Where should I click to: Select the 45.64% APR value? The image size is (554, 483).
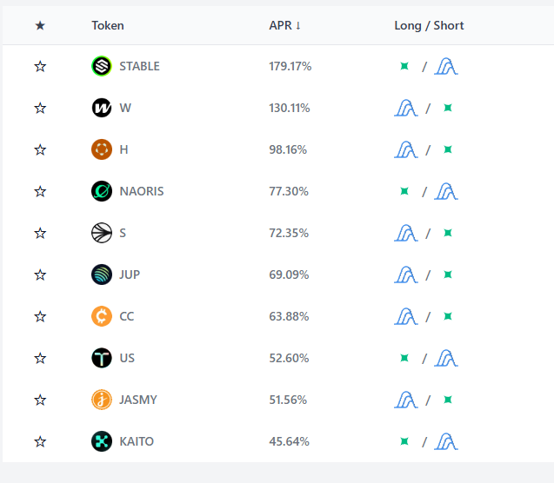(289, 441)
